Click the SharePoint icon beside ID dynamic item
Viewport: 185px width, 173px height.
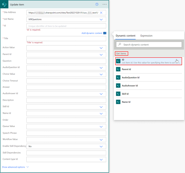click(x=118, y=61)
